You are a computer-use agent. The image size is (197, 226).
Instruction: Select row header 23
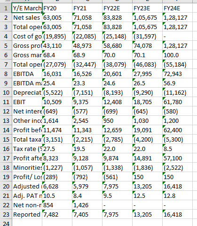click(x=6, y=214)
